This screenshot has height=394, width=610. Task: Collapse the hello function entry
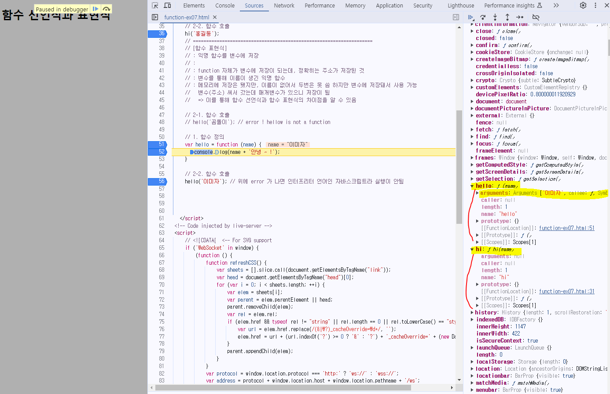pyautogui.click(x=472, y=186)
